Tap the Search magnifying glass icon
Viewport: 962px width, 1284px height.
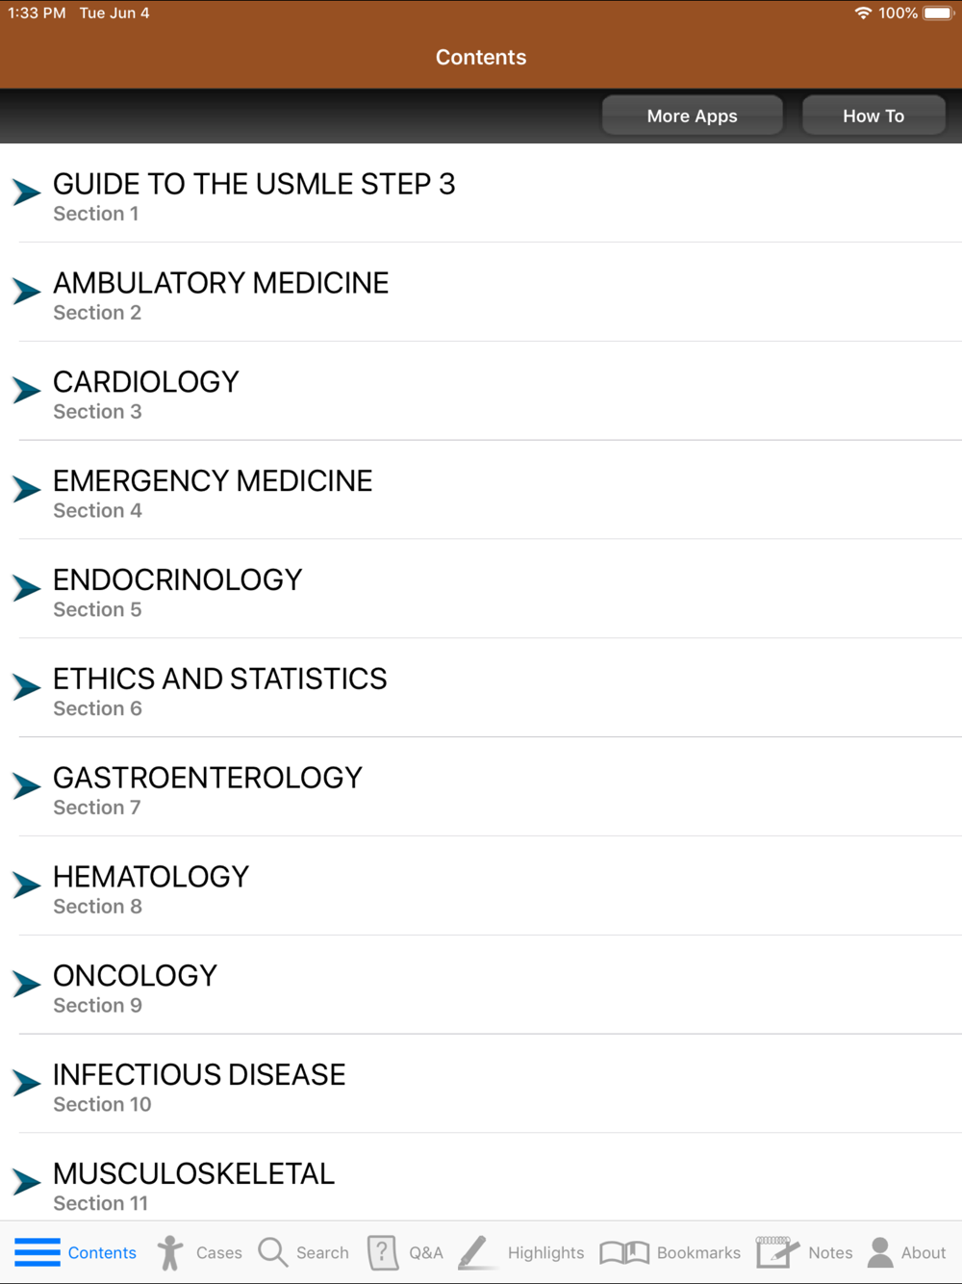pyautogui.click(x=273, y=1252)
